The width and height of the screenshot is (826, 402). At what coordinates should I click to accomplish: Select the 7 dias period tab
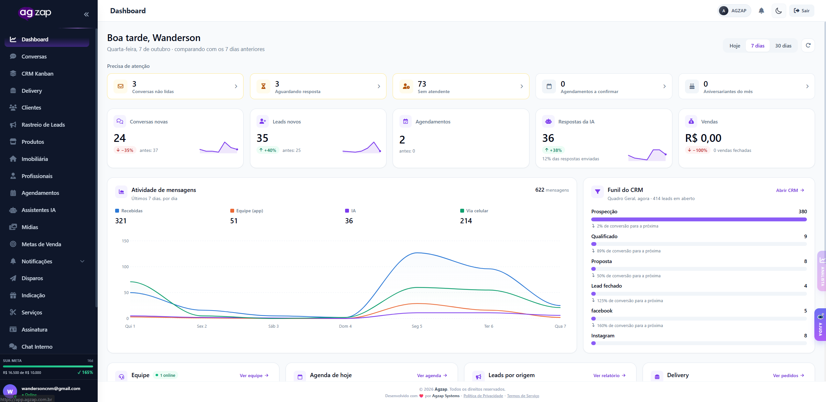click(757, 46)
